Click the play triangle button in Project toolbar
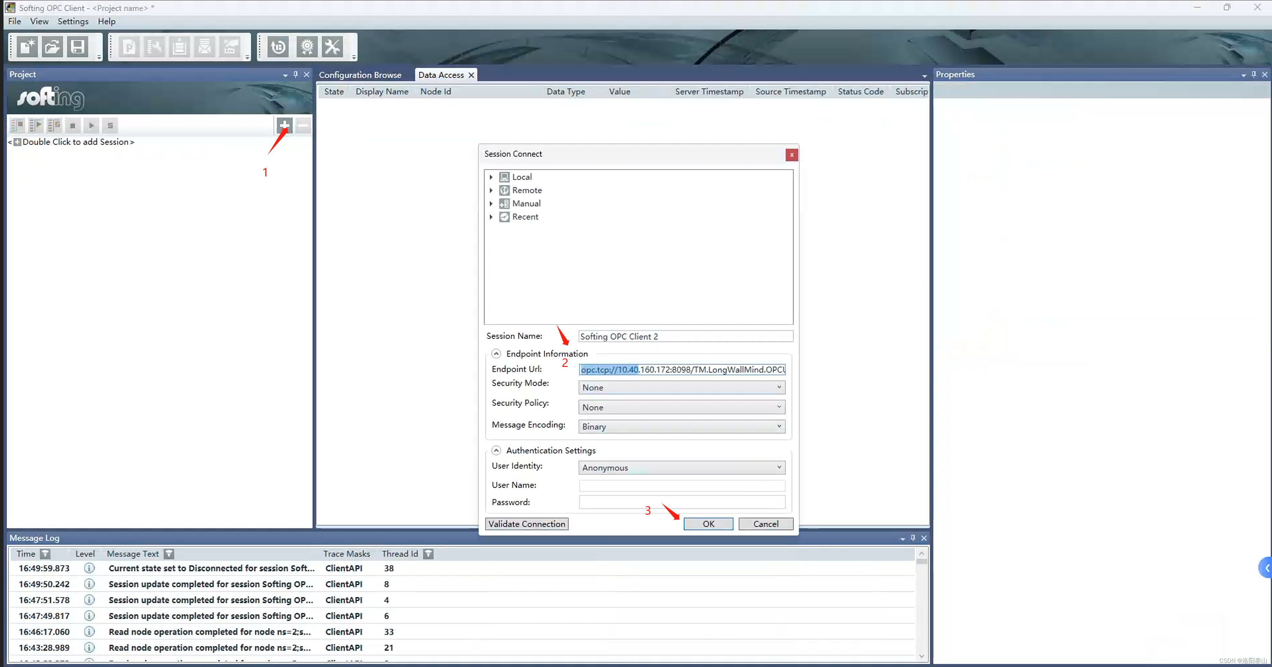Viewport: 1272px width, 667px height. click(91, 125)
